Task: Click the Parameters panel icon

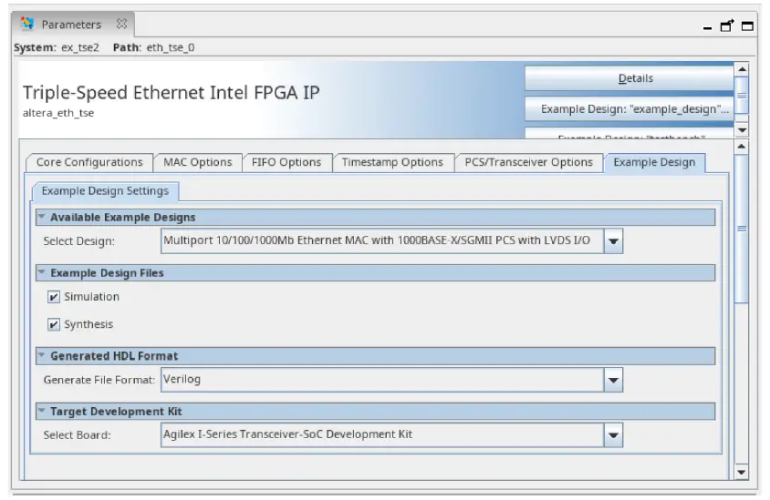Action: coord(27,23)
